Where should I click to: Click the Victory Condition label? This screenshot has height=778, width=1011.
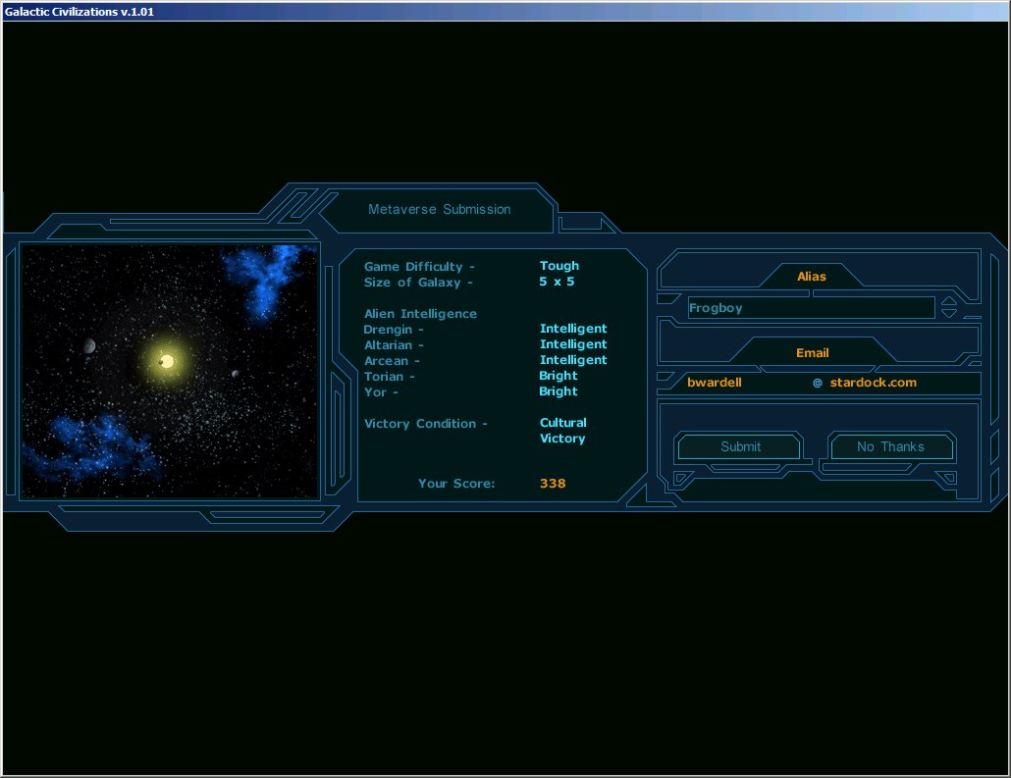tap(426, 424)
